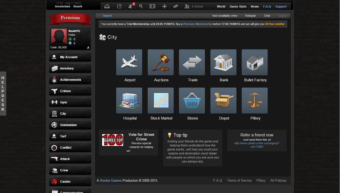
Task: Click the Search field in top bar
Action: 107,16
